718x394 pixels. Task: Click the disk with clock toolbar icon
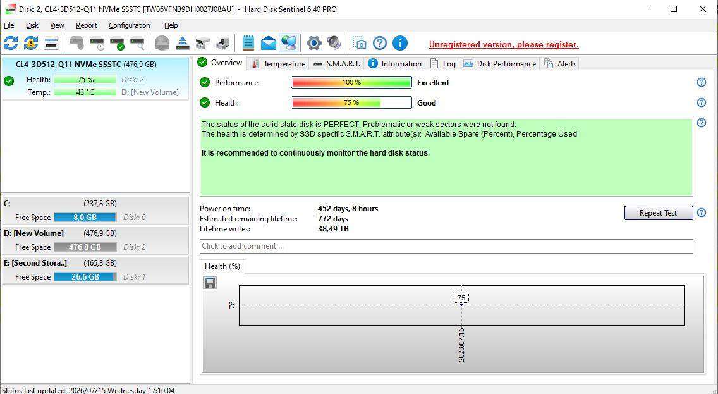(x=97, y=43)
